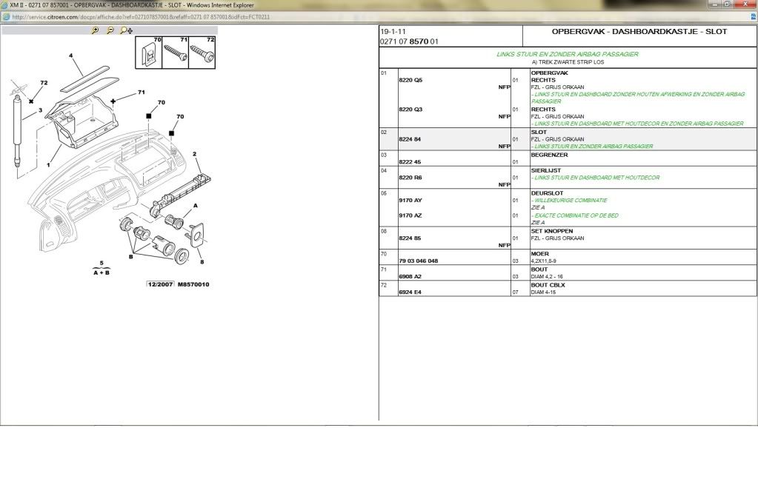758x482 pixels.
Task: Click the BOUT CBLX description
Action: point(548,285)
